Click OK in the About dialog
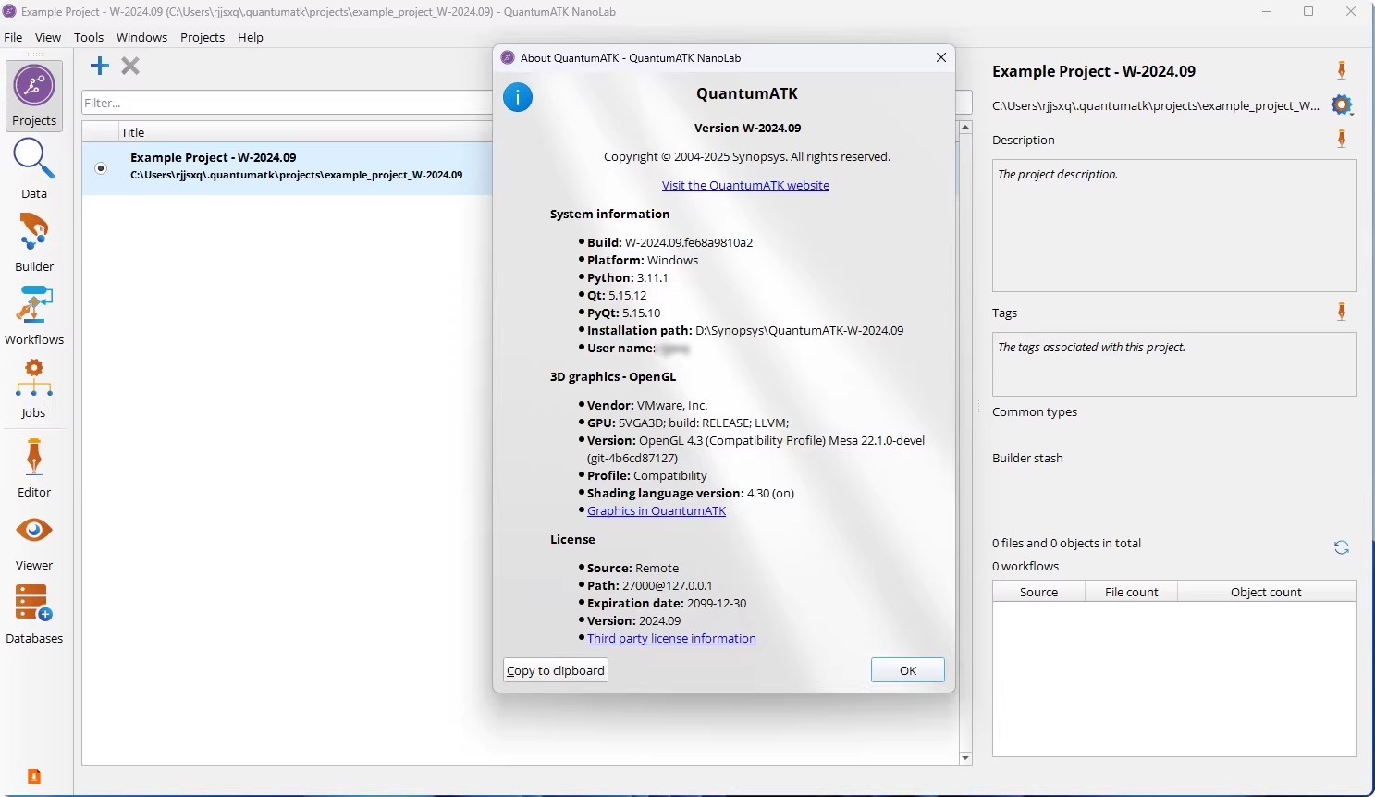This screenshot has width=1375, height=797. coord(908,670)
